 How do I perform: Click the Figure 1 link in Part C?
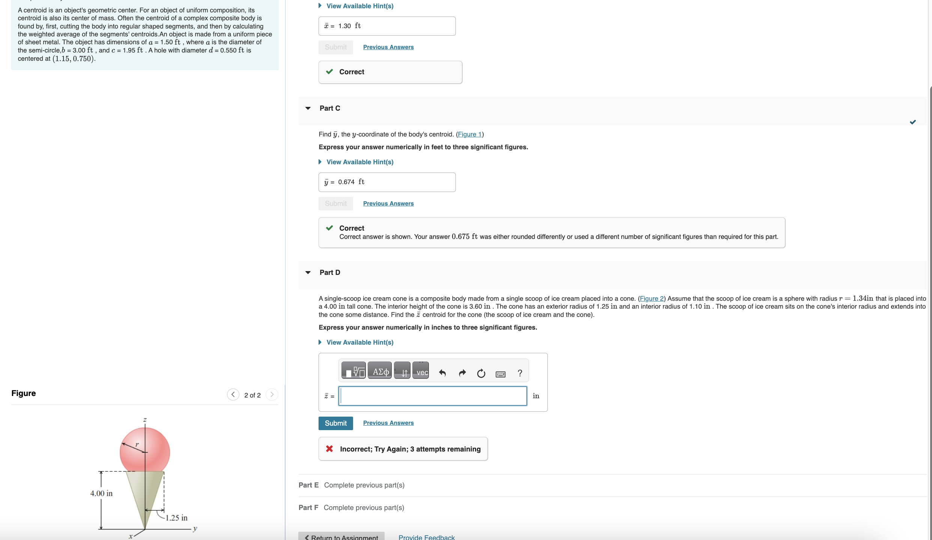469,134
